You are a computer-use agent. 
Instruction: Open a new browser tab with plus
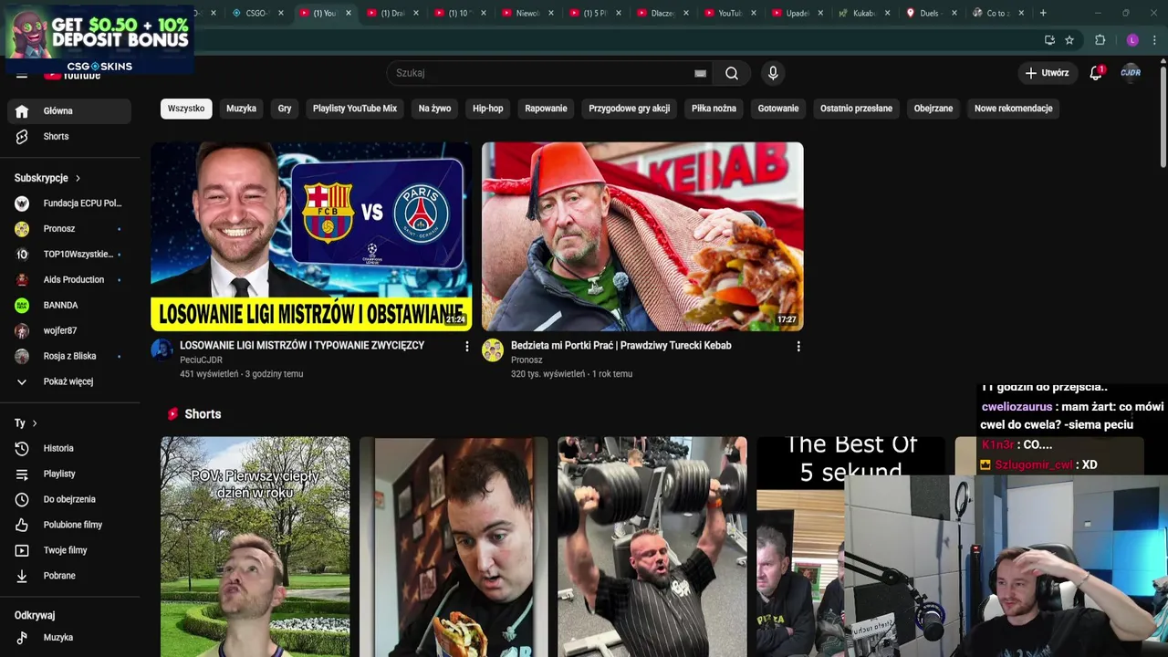pyautogui.click(x=1043, y=13)
